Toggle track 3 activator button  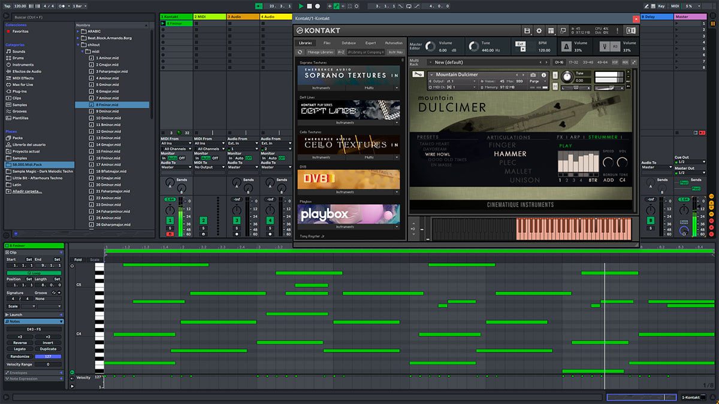point(237,221)
